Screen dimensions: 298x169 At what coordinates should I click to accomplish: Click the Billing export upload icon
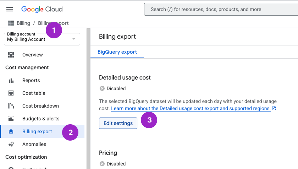11,131
